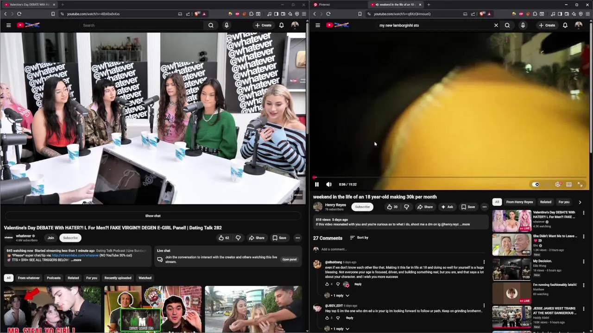Open notifications bell in left window
The width and height of the screenshot is (593, 333).
point(281,25)
